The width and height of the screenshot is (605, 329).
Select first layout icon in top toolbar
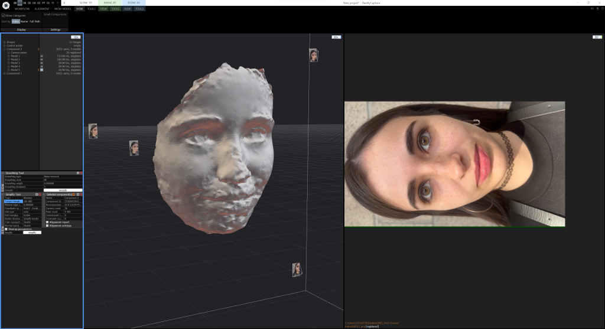[15, 3]
